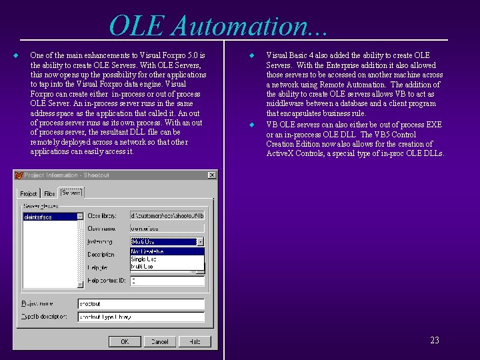Click the Project name field
Image resolution: width=480 pixels, height=360 pixels.
(141, 304)
